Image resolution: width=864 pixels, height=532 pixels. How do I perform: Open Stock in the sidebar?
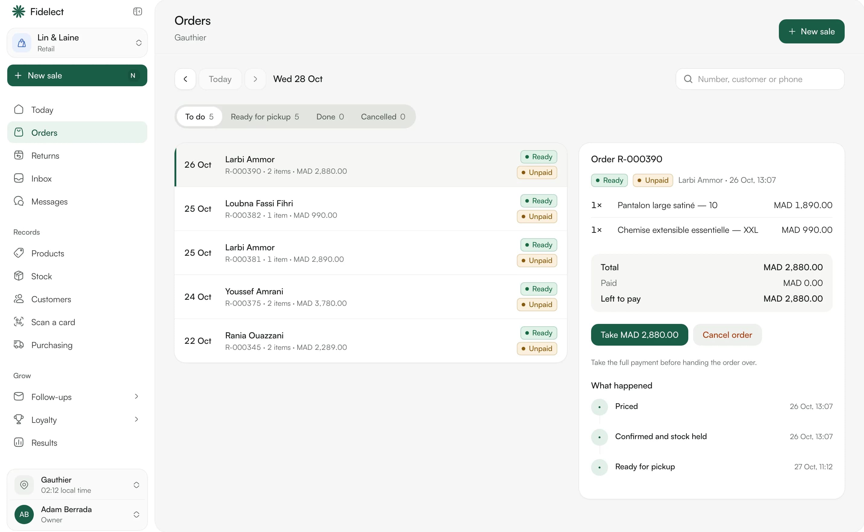[77, 276]
